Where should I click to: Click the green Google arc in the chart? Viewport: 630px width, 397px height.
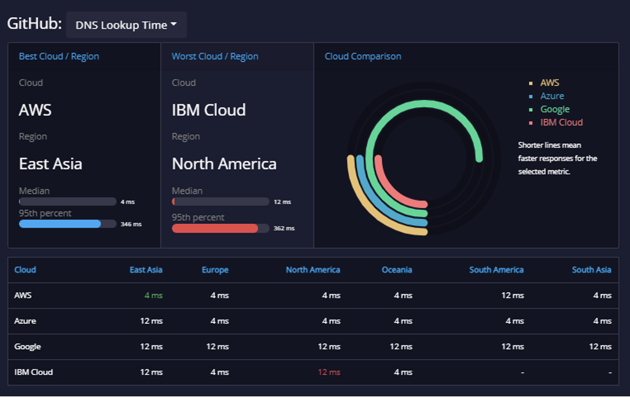pos(424,104)
